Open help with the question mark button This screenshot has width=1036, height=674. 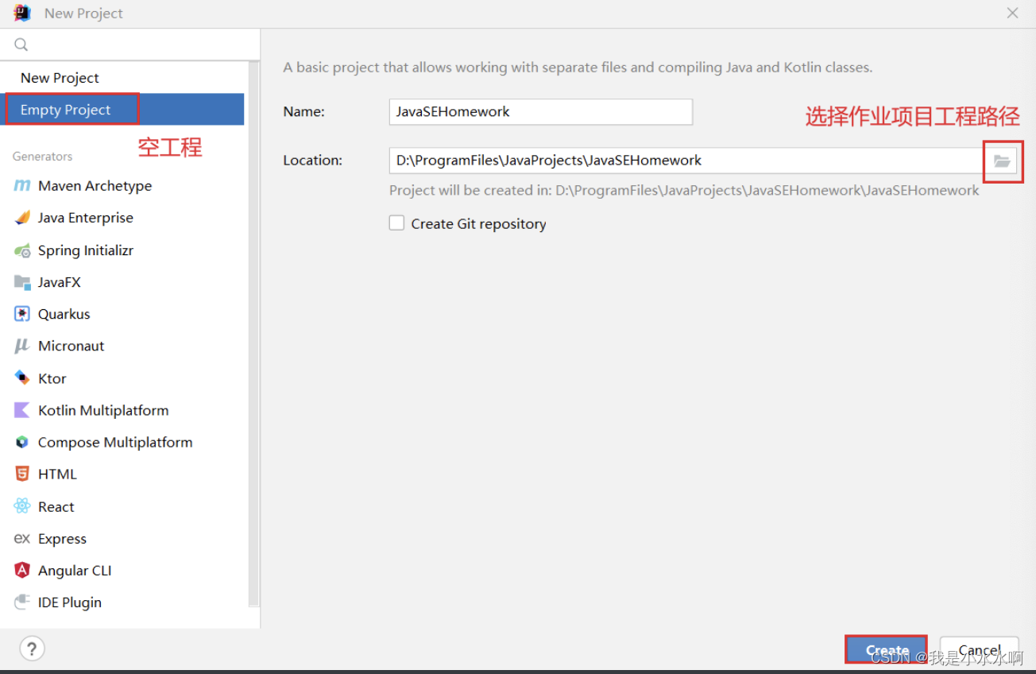(x=33, y=648)
